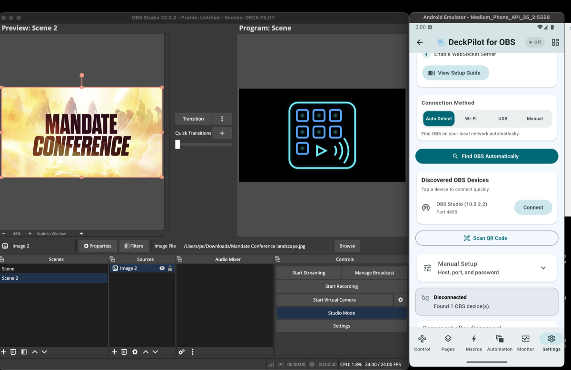571x370 pixels.
Task: Hide Image 2 with the eye toggle
Action: click(x=162, y=268)
